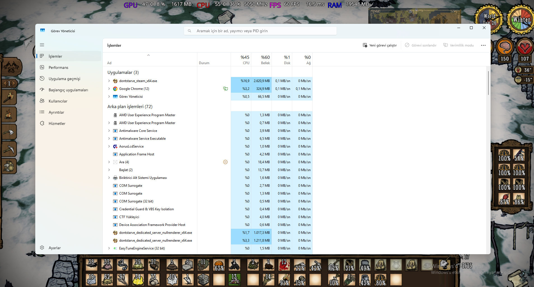The height and width of the screenshot is (287, 534).
Task: Click the AorusLcdService icon
Action: click(x=115, y=146)
